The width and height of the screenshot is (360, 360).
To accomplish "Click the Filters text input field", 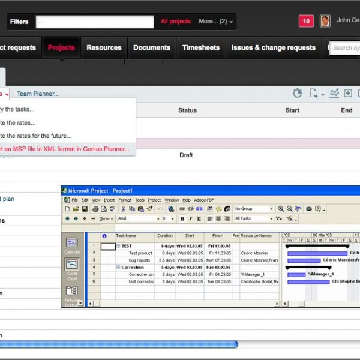I will (x=95, y=22).
